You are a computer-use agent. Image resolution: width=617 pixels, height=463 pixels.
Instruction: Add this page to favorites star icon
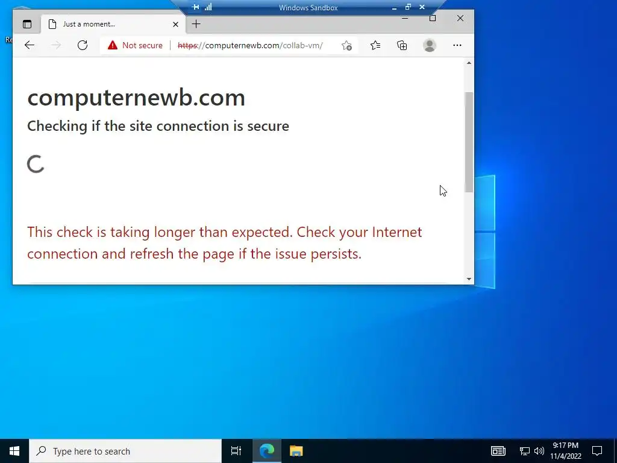click(x=346, y=46)
